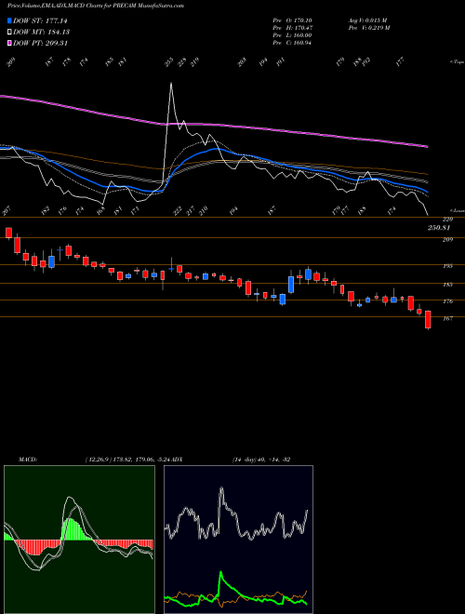
Task: Select the 'DOW MT: 184.13' legend label
Action: pyautogui.click(x=42, y=33)
